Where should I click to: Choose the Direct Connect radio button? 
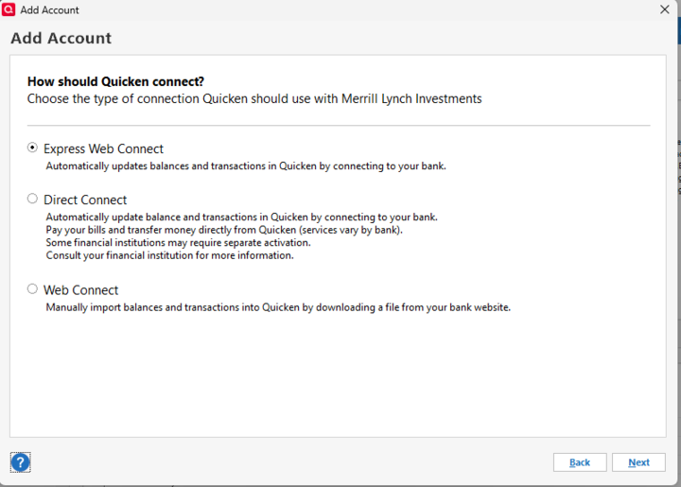click(33, 200)
